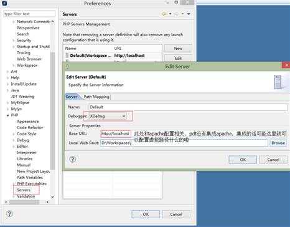
Task: Click the help icon at Preferences bottom-left
Action: coord(9,213)
